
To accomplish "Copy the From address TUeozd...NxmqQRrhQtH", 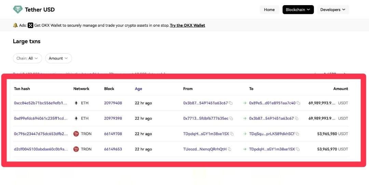I will [230, 149].
